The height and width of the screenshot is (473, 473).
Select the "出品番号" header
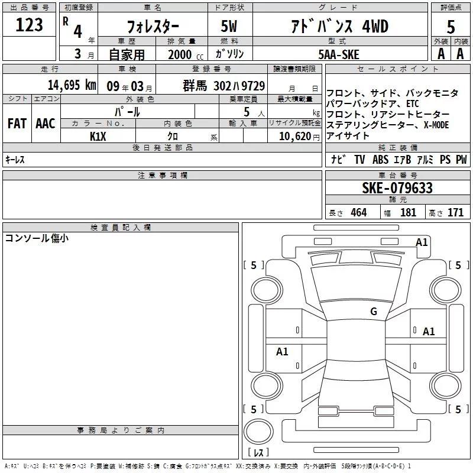click(29, 8)
